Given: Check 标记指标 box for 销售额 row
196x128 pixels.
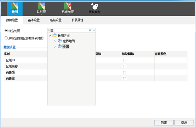Looking at the screenshot, I should click(125, 73).
